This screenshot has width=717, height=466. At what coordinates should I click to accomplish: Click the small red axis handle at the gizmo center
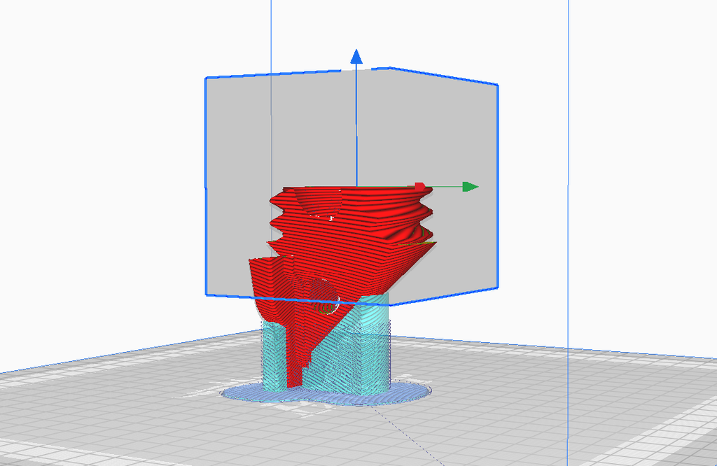(420, 186)
